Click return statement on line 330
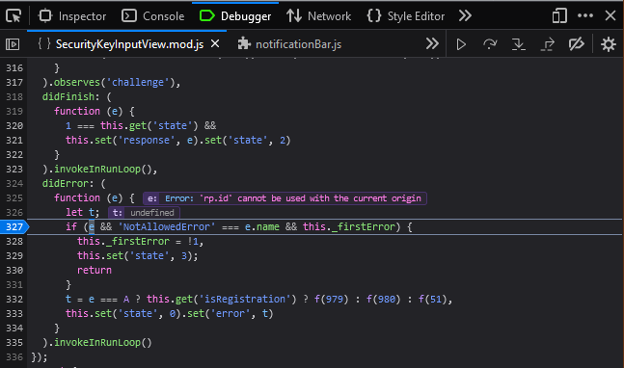Viewport: 624px width, 368px height. (95, 271)
